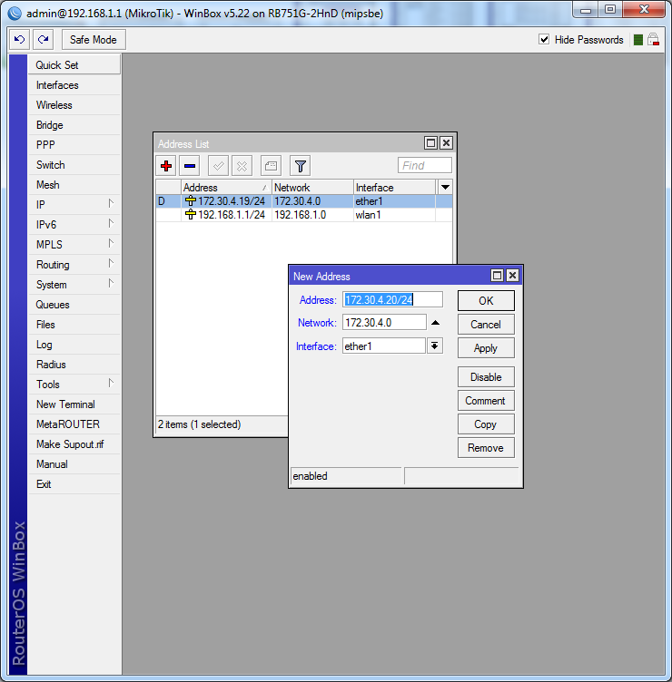Toggle Safe Mode button
The height and width of the screenshot is (682, 672).
click(x=94, y=40)
